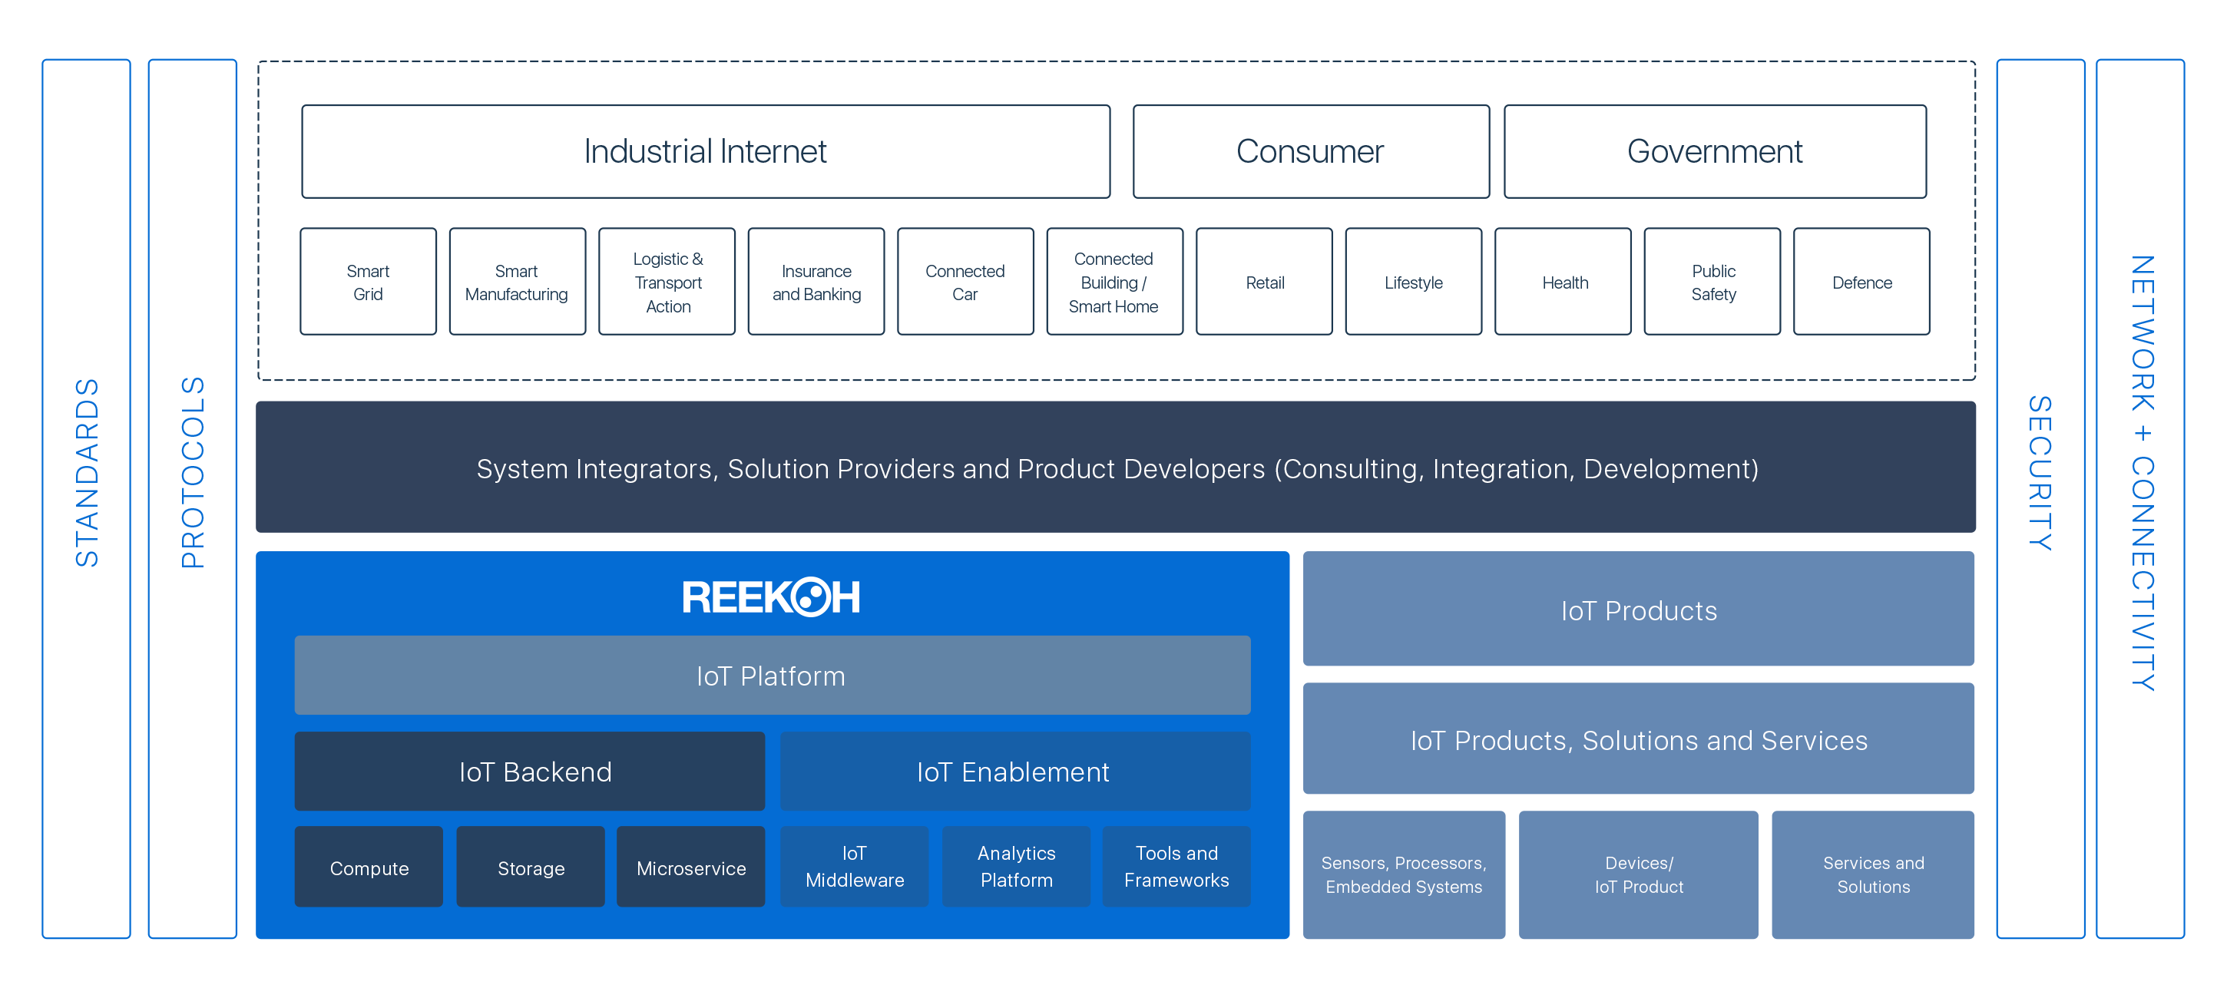
Task: Select the Public Safety tile
Action: pos(1712,283)
